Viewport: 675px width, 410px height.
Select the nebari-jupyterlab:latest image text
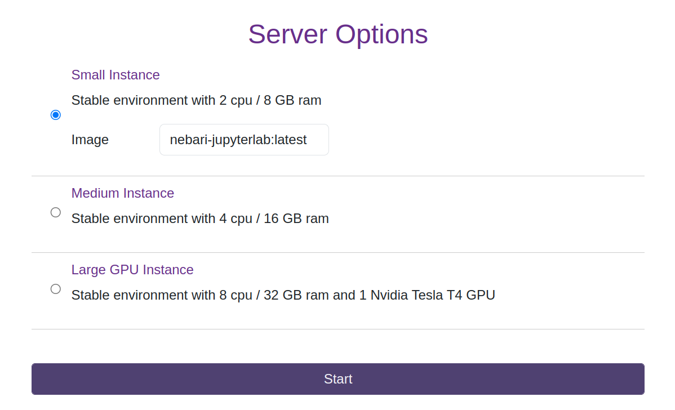(x=239, y=139)
